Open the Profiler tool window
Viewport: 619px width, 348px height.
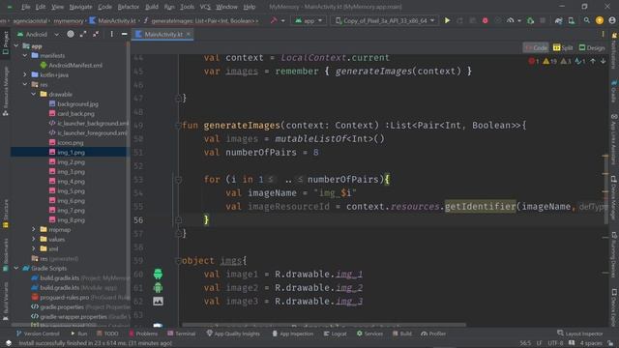pos(433,333)
